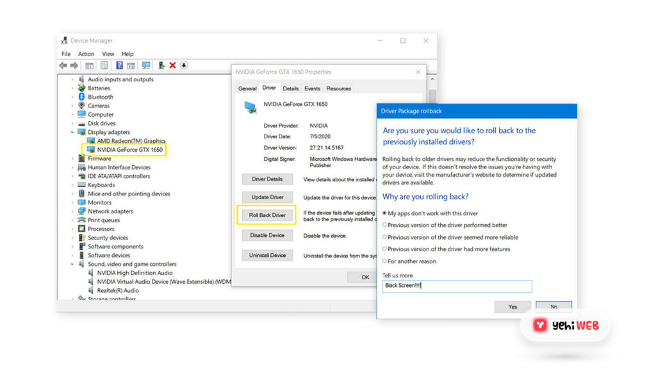Click the Scan for hardware changes icon
The image size is (656, 369).
click(x=146, y=65)
